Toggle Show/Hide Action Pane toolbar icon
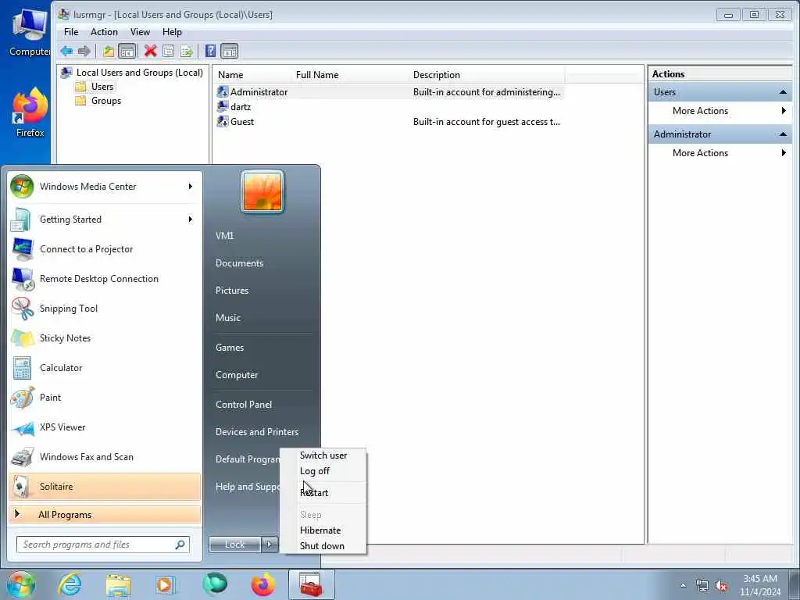 [x=230, y=51]
